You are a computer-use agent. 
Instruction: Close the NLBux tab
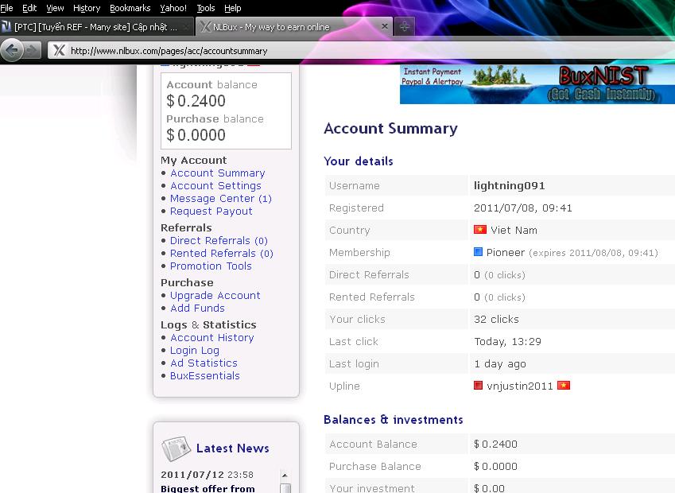tap(385, 27)
